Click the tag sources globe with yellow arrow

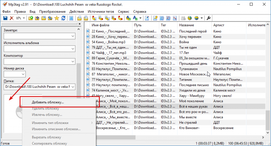[190, 18]
